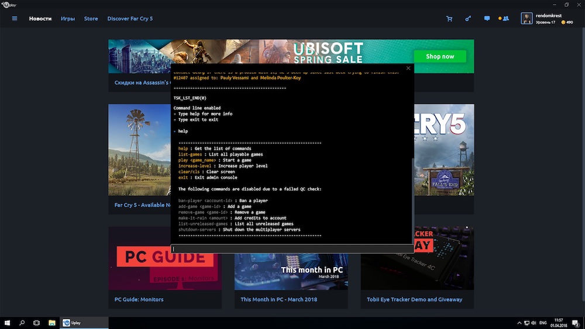
Task: Click the 'ban-player <account-id>' disabled command
Action: coord(205,200)
